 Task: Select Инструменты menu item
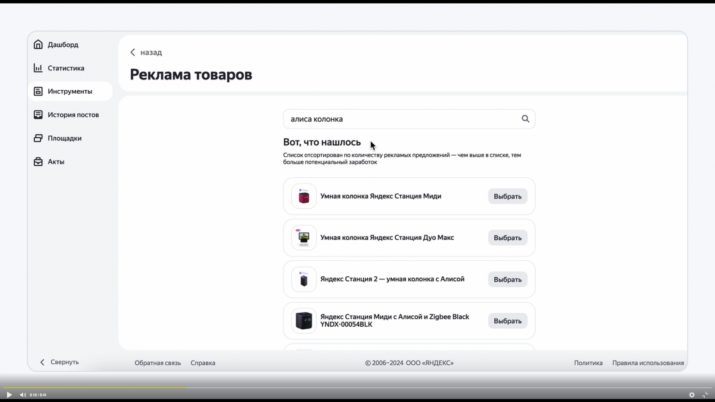pos(70,91)
